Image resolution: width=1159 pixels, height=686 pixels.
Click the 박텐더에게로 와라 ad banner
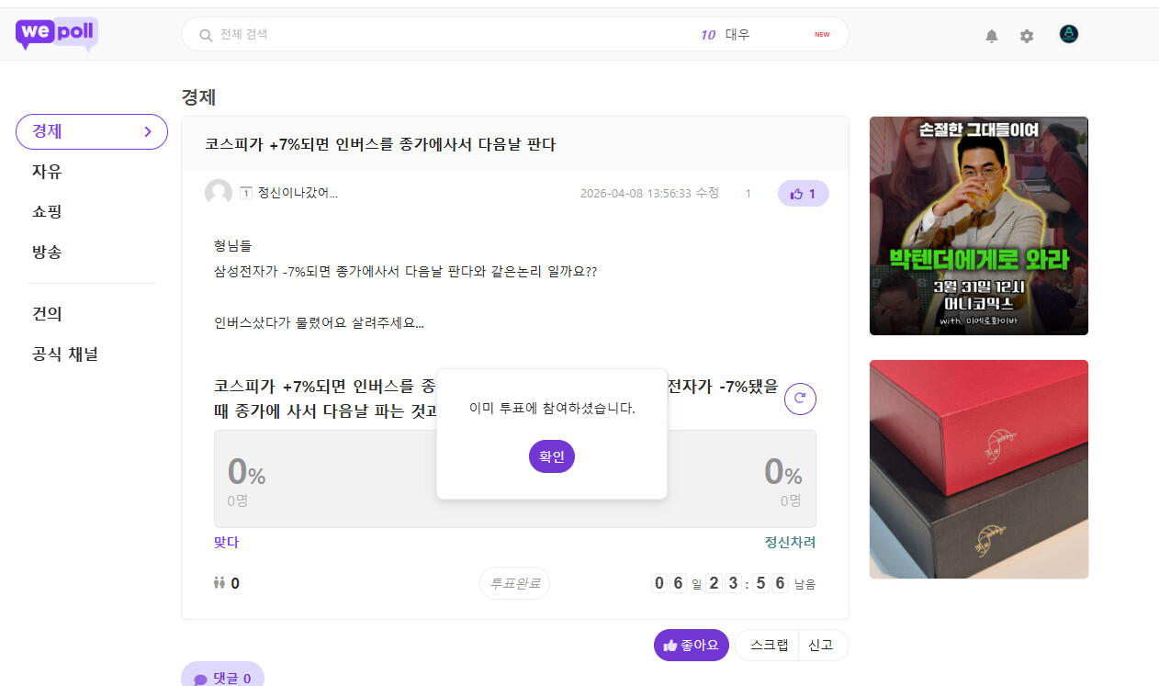coord(979,226)
